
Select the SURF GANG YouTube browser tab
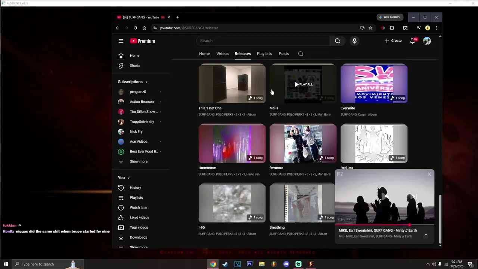(x=143, y=17)
